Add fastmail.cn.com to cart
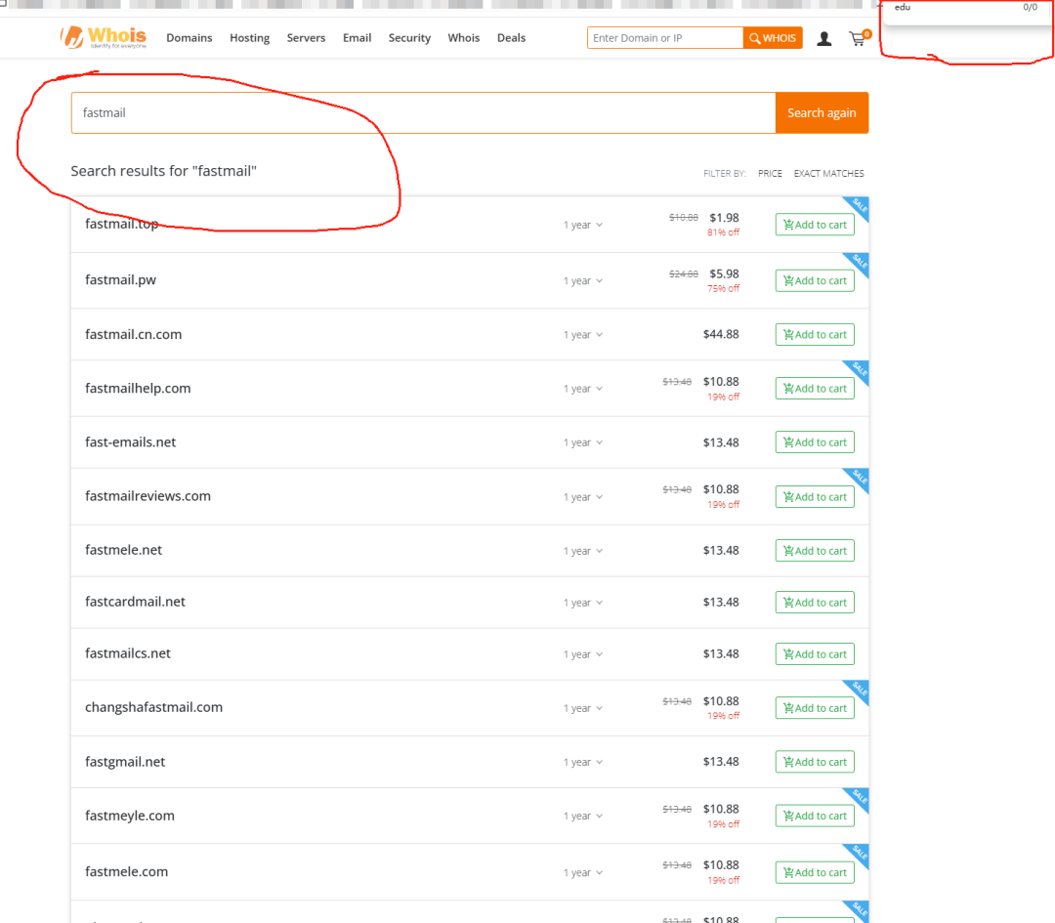This screenshot has height=923, width=1055. tap(815, 334)
